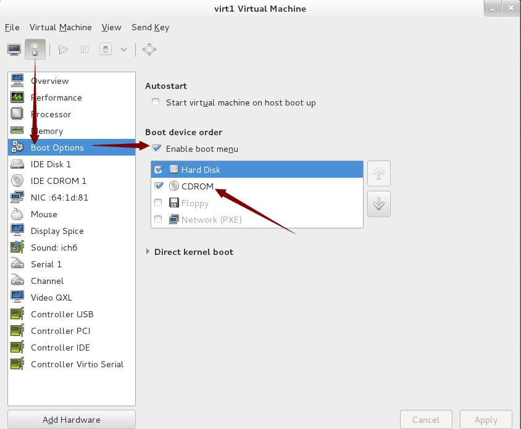521x429 pixels.
Task: Select Boot Options in hardware list
Action: pos(72,147)
